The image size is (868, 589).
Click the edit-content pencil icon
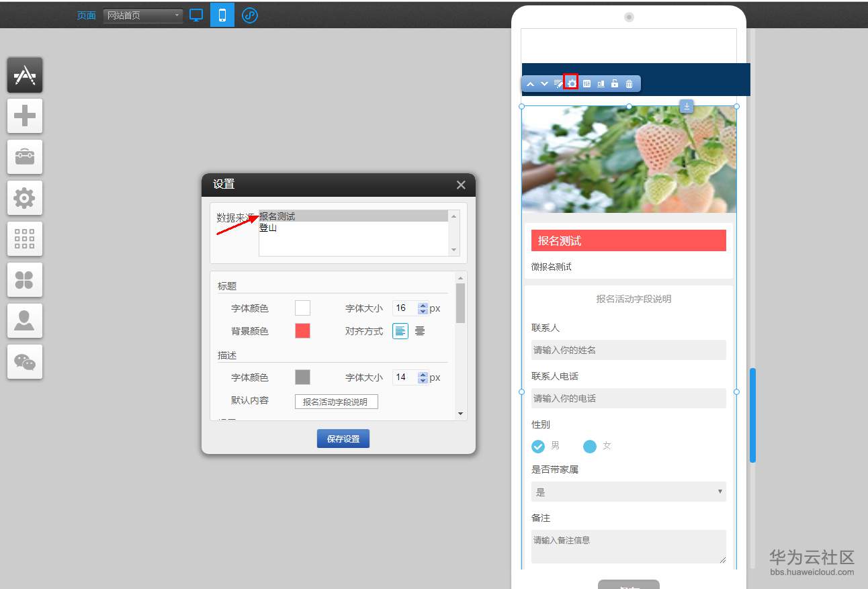[x=558, y=84]
